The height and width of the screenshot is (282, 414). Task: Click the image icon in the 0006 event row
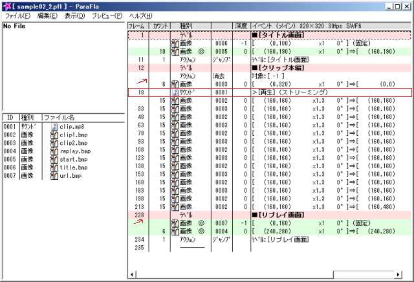click(175, 43)
